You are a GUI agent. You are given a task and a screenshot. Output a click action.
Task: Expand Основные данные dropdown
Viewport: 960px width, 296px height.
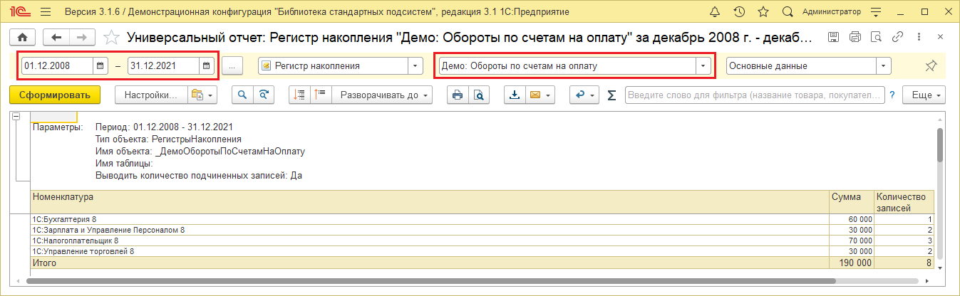(884, 65)
